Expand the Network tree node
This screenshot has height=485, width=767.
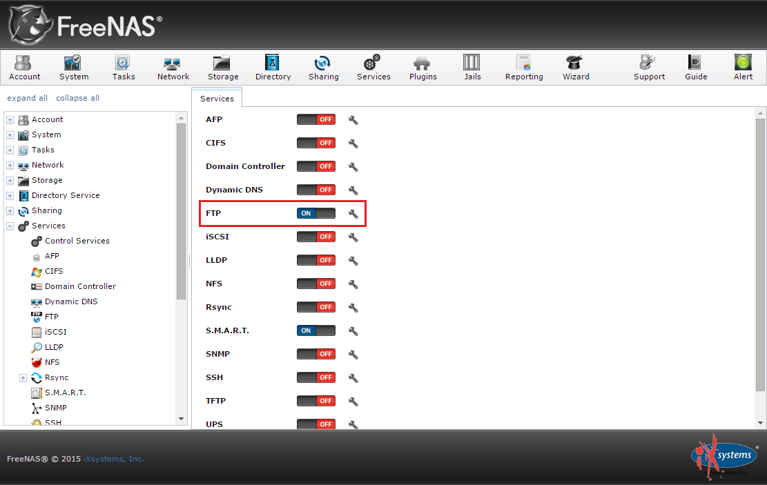pos(10,166)
